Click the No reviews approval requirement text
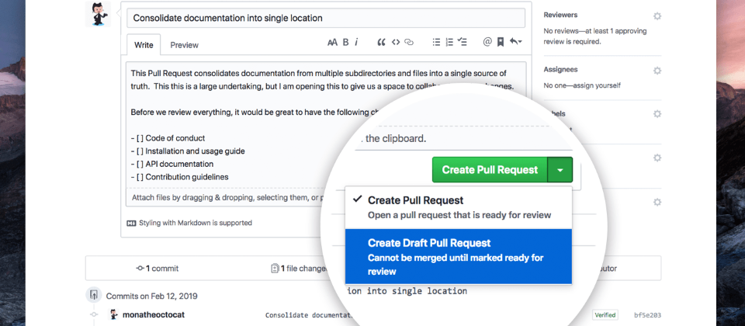Screen dimensions: 745x326 [595, 36]
